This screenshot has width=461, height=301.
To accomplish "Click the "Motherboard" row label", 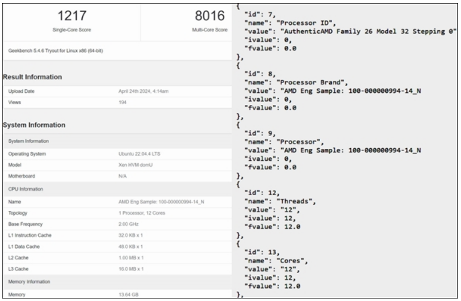I will coord(22,176).
